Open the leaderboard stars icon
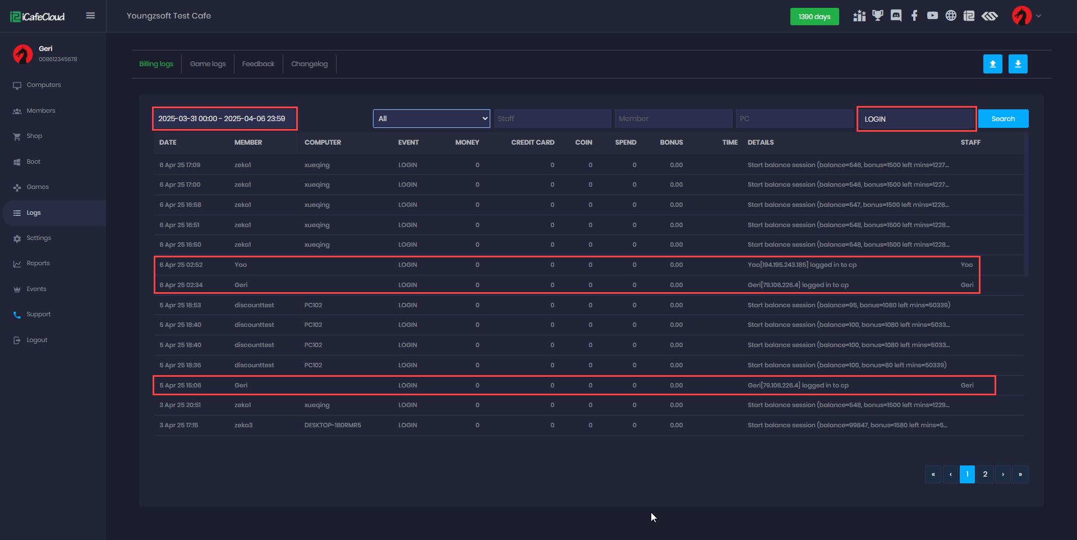The image size is (1077, 540). point(859,16)
